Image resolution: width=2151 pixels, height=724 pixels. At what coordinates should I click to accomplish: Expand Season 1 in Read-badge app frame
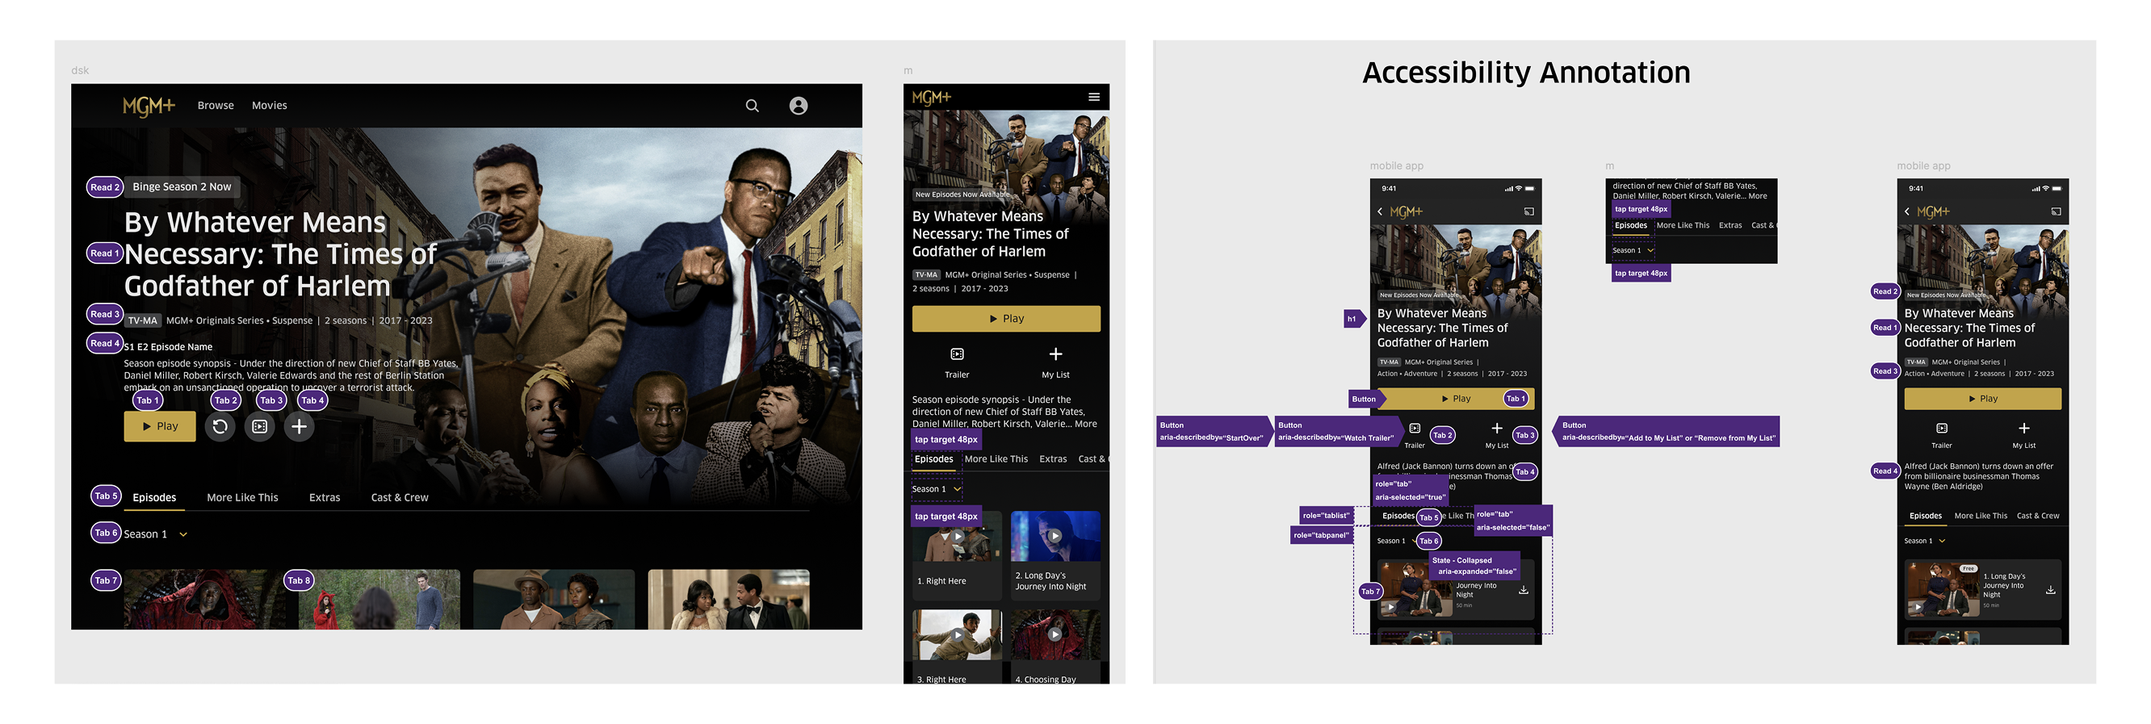coord(1925,541)
